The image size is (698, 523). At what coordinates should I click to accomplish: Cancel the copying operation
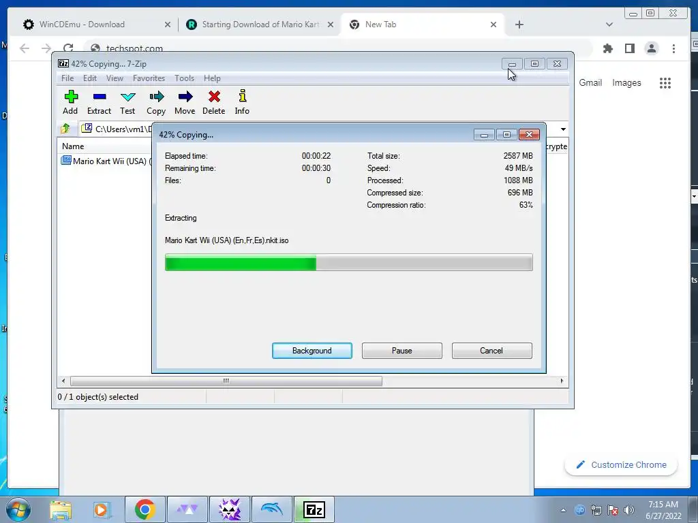coord(491,351)
